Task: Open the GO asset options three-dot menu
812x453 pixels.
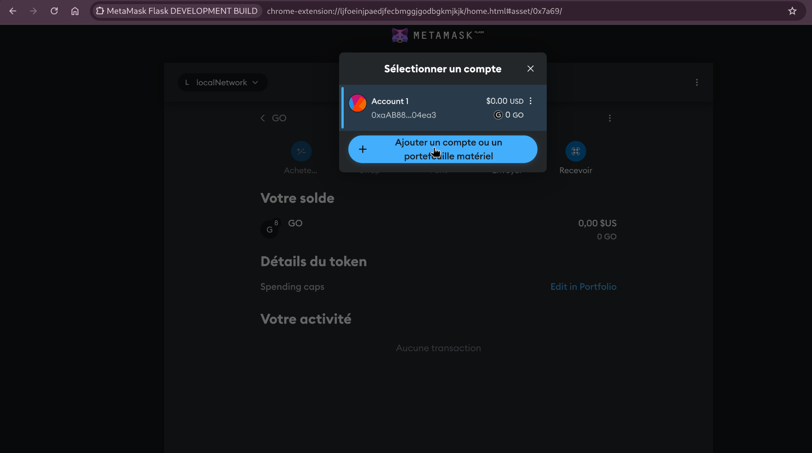Action: (x=609, y=118)
